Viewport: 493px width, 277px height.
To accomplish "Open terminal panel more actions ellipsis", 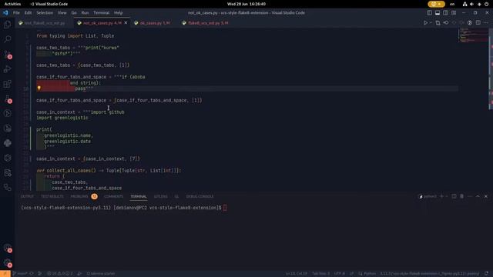I will tap(470, 196).
